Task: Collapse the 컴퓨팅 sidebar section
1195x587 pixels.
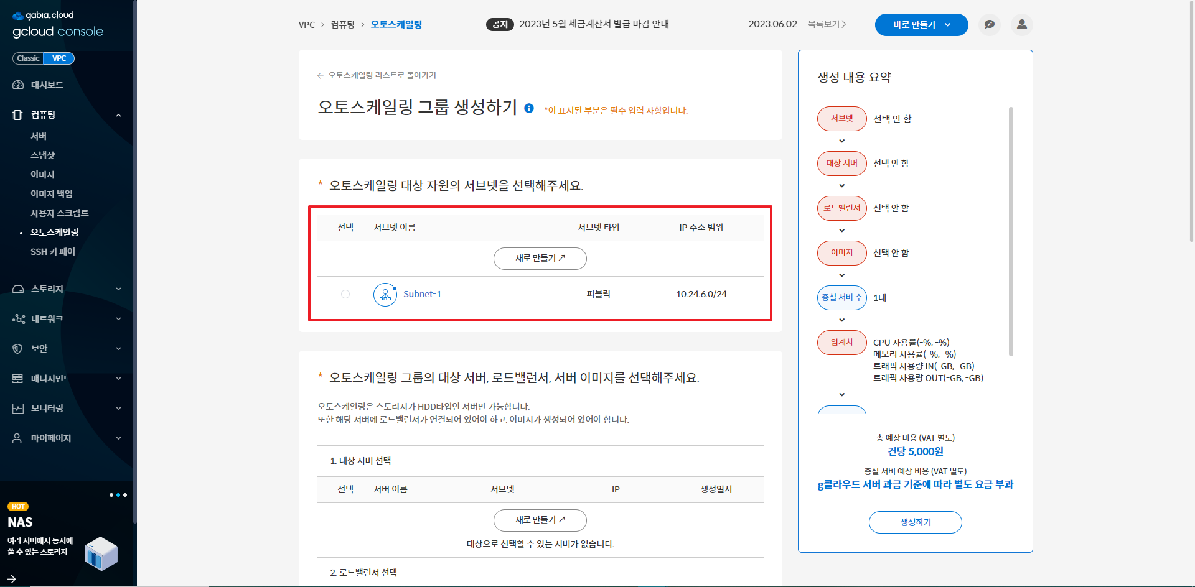Action: (118, 115)
